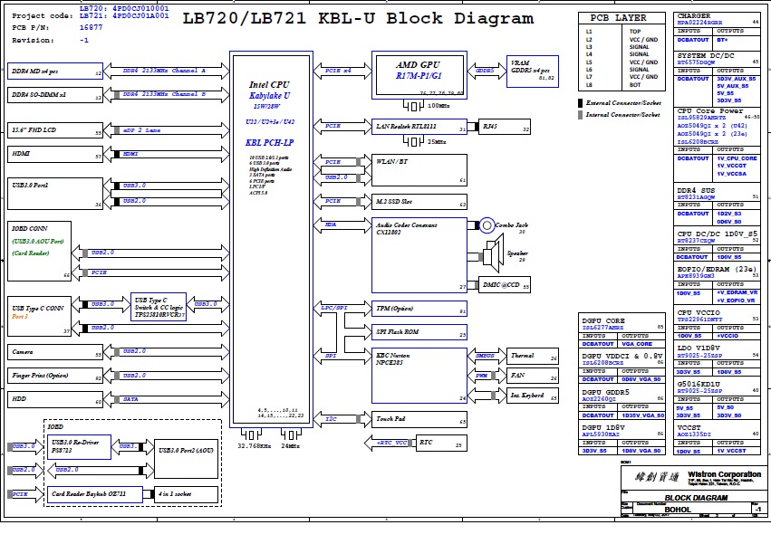The height and width of the screenshot is (544, 771).
Task: Click the "DGPU CORE" heading
Action: pyautogui.click(x=602, y=320)
